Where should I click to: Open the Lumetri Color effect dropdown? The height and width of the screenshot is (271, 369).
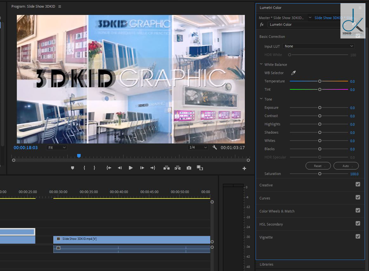307,24
